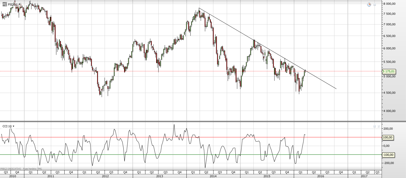Click the PREÇO INDICATIVO footer text
Screen dimensions: 406x178
click(x=11, y=168)
